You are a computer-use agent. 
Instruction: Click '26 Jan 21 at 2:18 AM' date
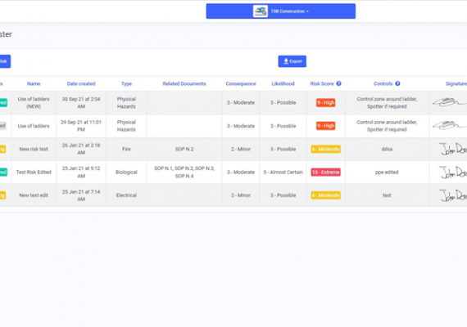(81, 150)
